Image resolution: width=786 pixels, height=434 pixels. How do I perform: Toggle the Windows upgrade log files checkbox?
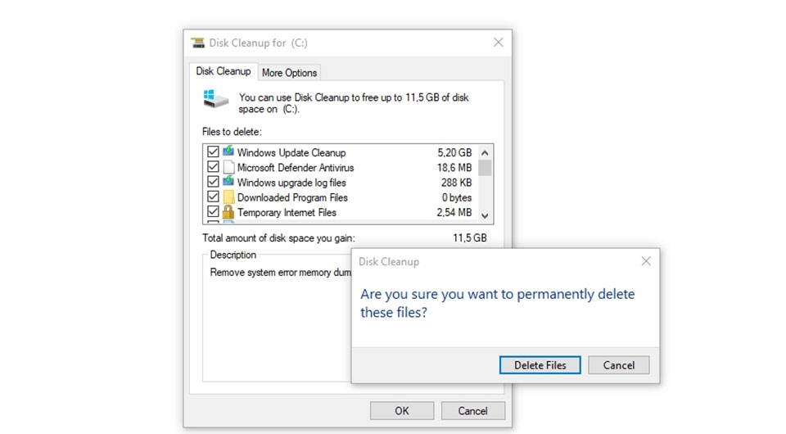click(x=213, y=182)
